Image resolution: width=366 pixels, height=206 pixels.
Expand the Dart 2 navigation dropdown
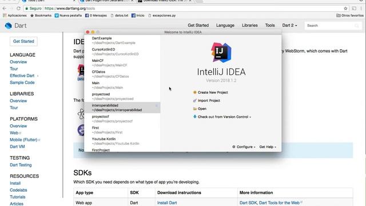tap(289, 25)
